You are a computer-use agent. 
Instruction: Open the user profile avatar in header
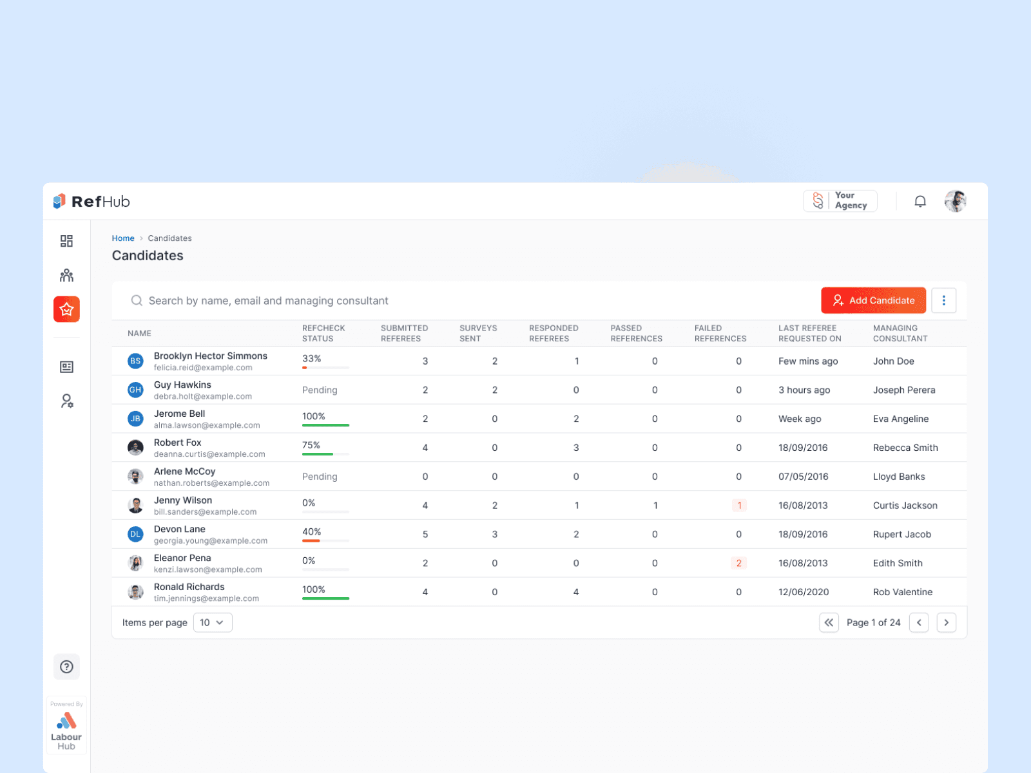[956, 202]
